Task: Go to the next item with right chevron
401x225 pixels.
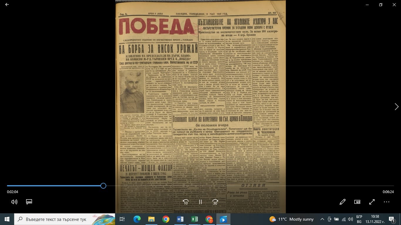Action: tap(396, 107)
